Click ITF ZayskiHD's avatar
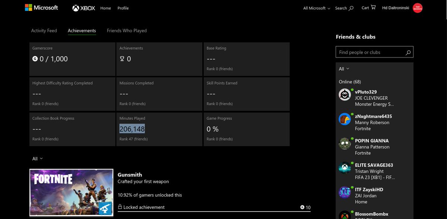 pyautogui.click(x=345, y=193)
